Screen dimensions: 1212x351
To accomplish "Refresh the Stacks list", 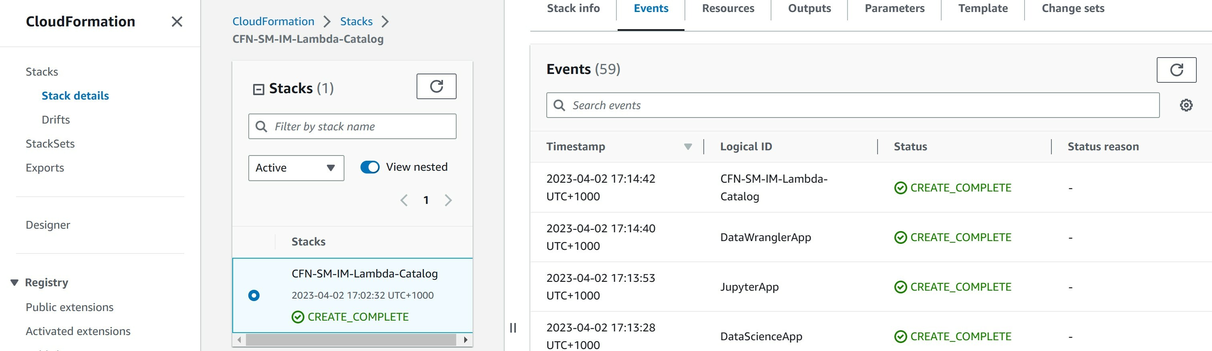I will [436, 86].
